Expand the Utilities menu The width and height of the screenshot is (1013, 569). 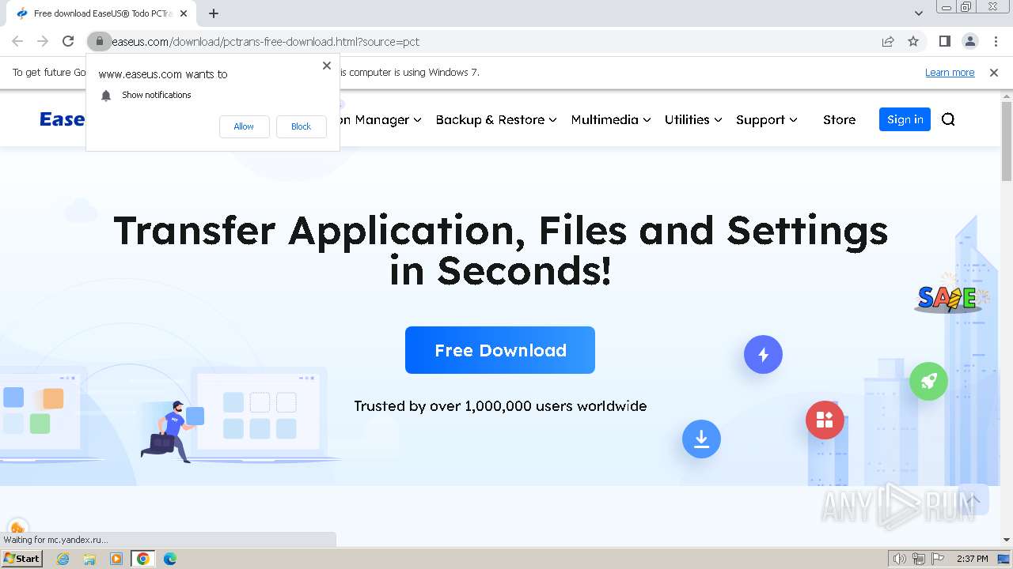[693, 119]
